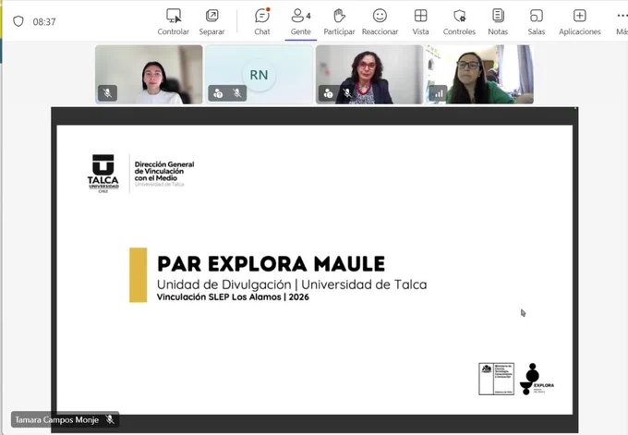Click the RN participant avatar
The image size is (628, 435).
point(259,75)
